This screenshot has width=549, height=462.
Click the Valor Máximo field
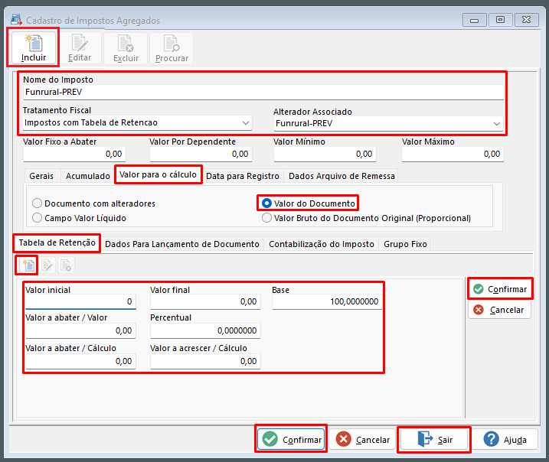(x=453, y=155)
